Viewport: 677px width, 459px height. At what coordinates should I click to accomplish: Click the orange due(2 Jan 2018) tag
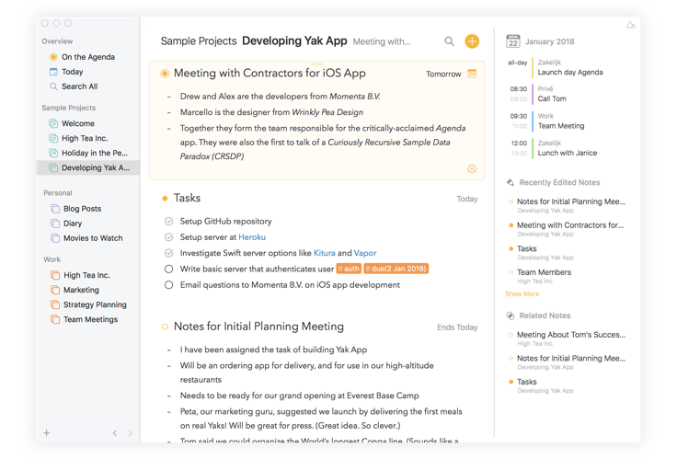point(396,270)
